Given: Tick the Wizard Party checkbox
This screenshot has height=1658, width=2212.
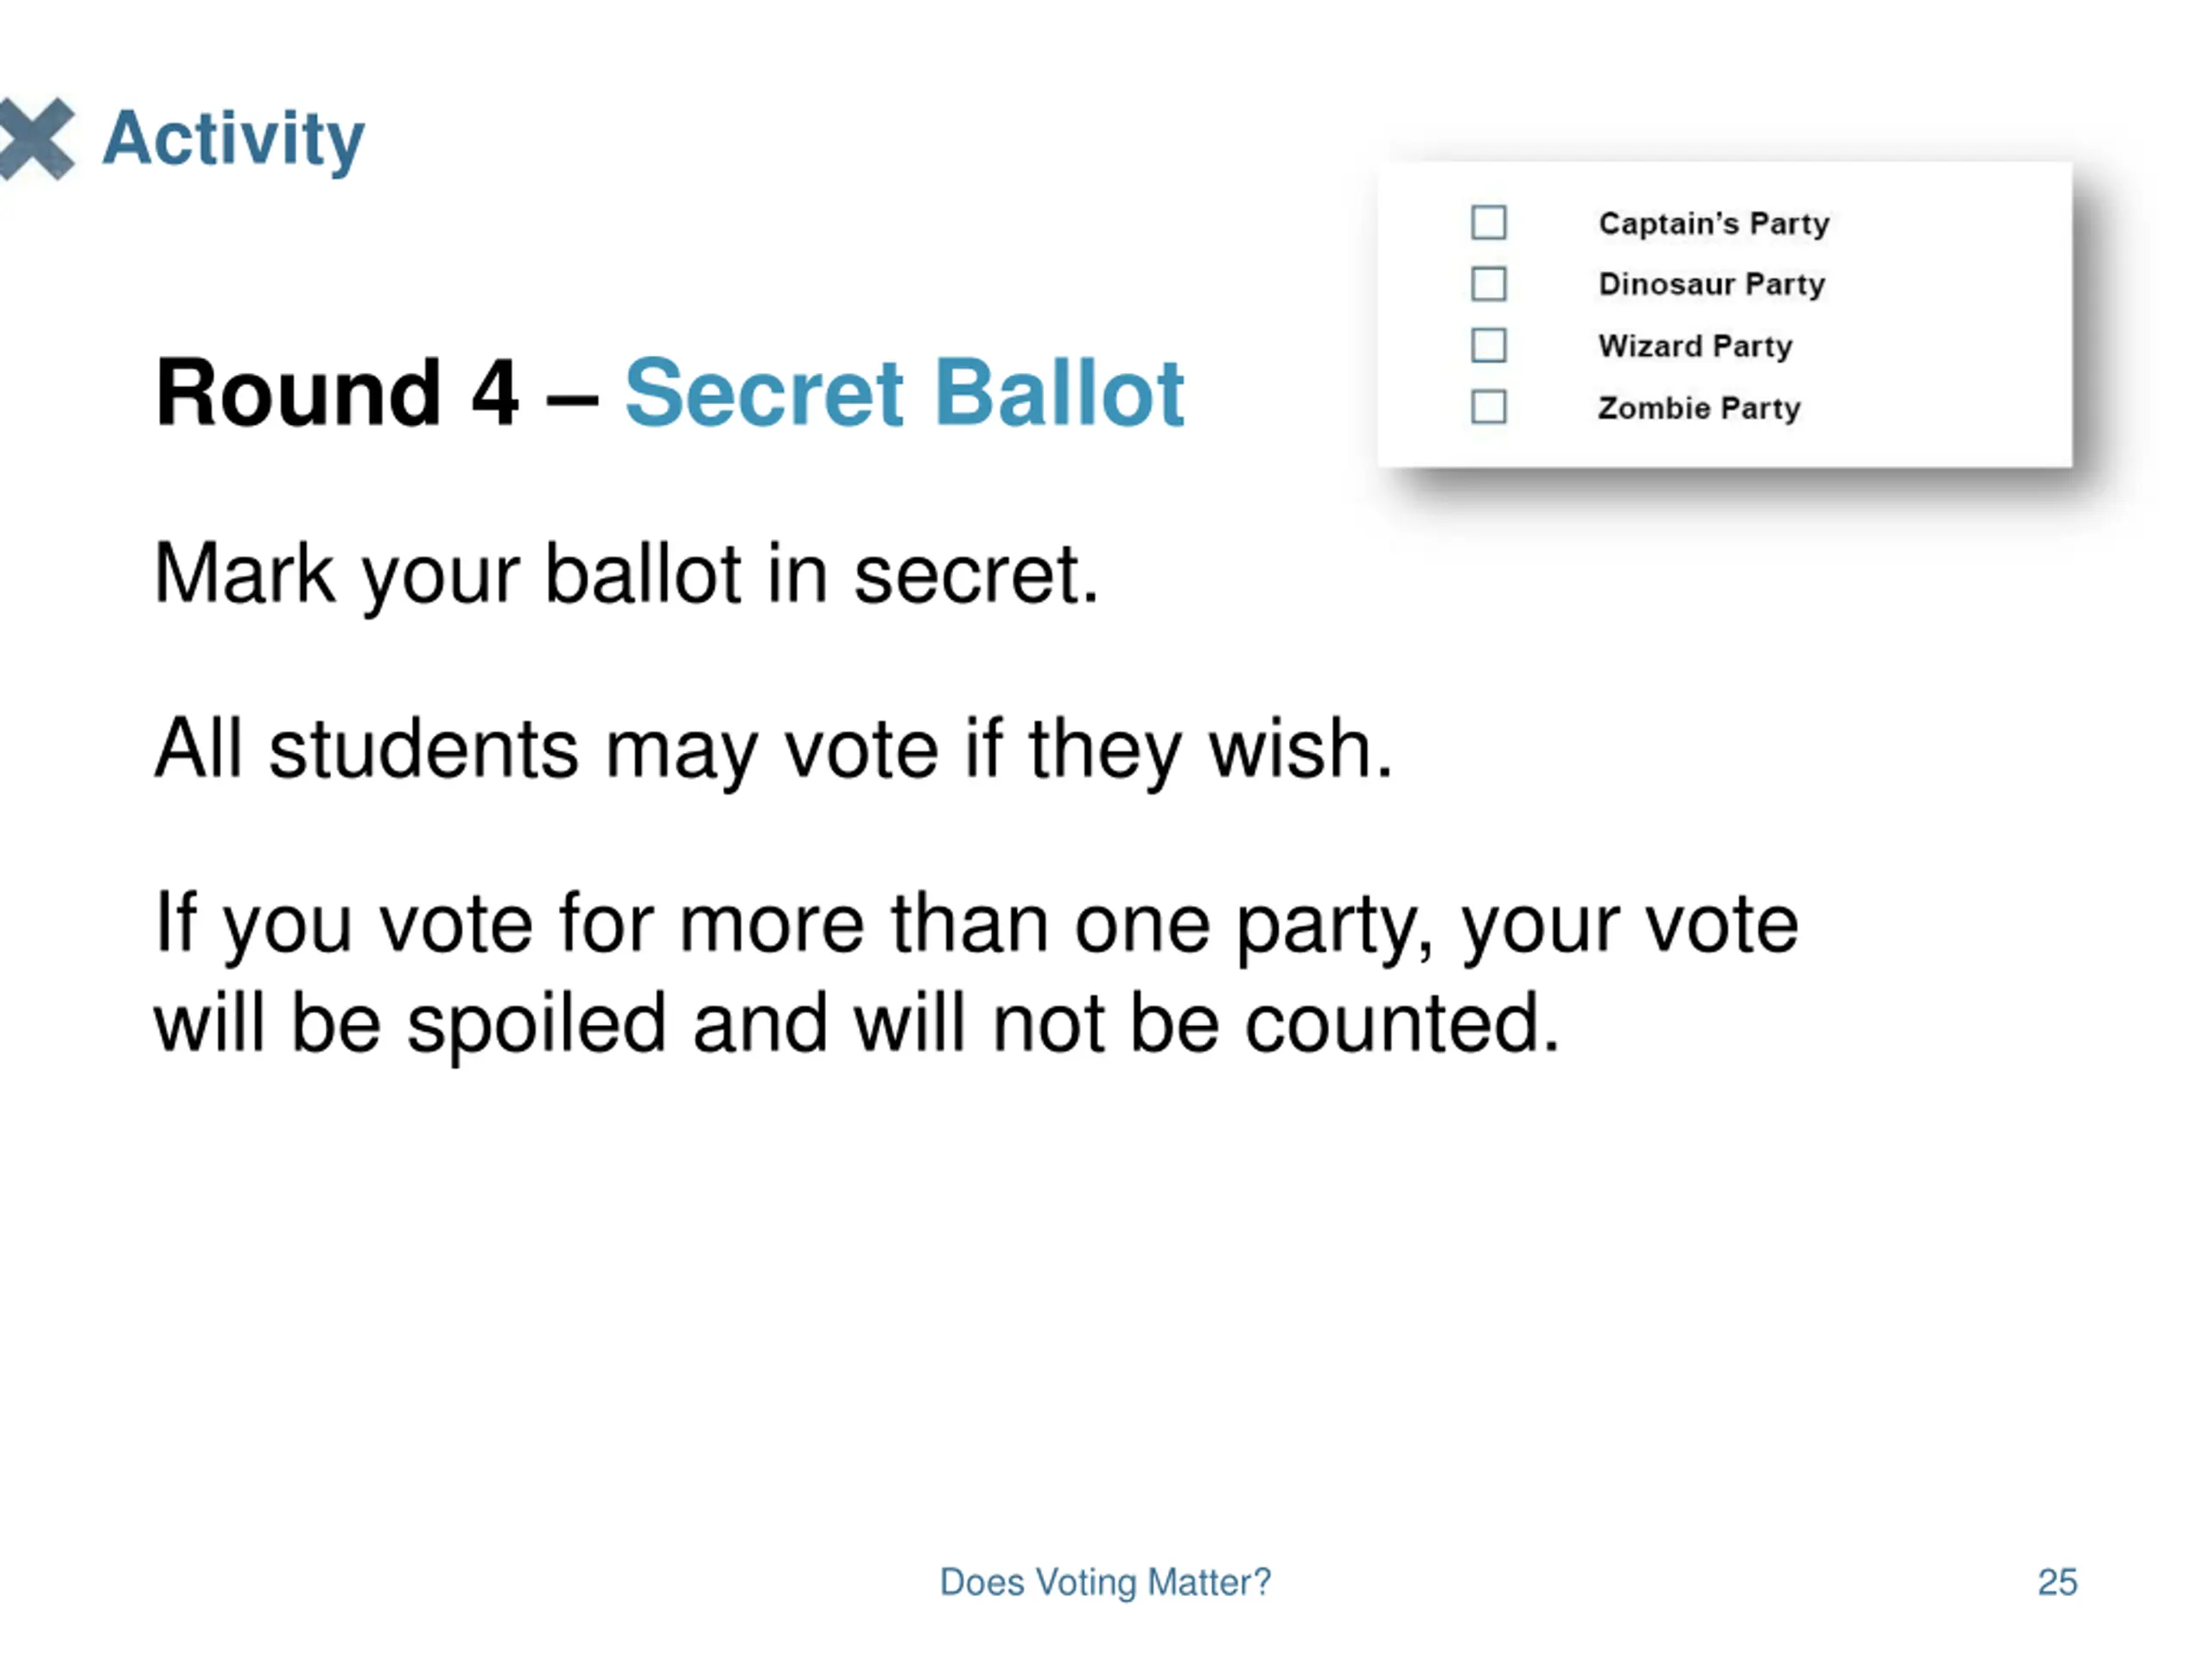Looking at the screenshot, I should (1489, 345).
